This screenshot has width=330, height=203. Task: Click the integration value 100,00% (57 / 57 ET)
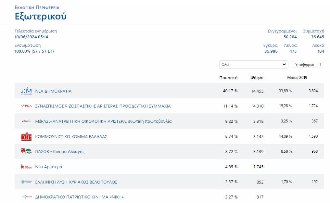pos(34,51)
